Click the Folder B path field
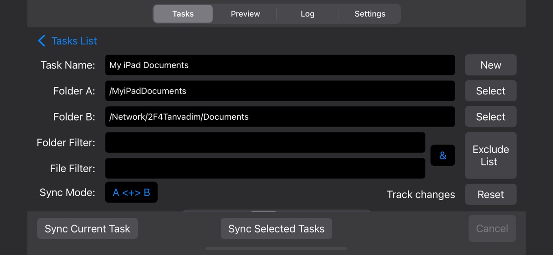 (280, 117)
